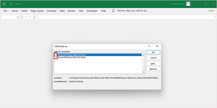Click inside the formula bar input
The height and width of the screenshot is (108, 217).
(125, 17)
